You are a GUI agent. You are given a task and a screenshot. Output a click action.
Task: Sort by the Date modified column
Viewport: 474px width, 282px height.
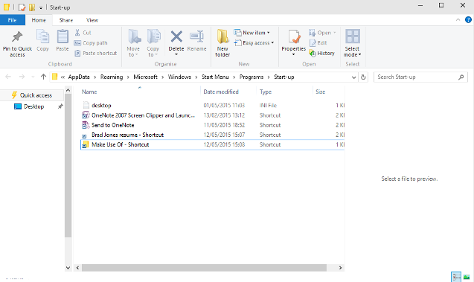click(221, 92)
